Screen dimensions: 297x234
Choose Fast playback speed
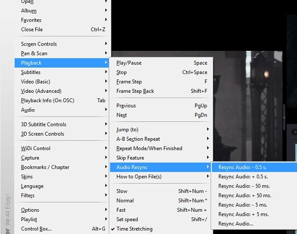tap(160, 210)
